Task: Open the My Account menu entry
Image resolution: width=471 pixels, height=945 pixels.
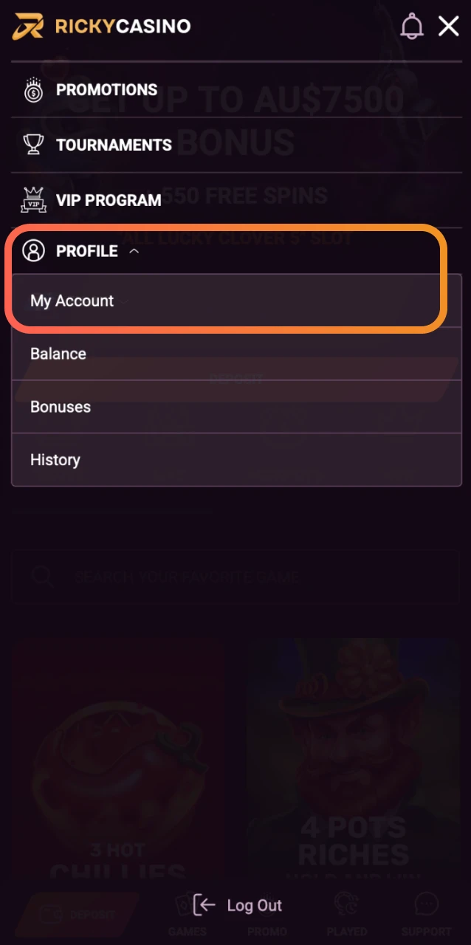Action: tap(71, 300)
